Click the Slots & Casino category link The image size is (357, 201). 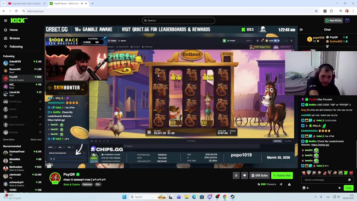72,185
